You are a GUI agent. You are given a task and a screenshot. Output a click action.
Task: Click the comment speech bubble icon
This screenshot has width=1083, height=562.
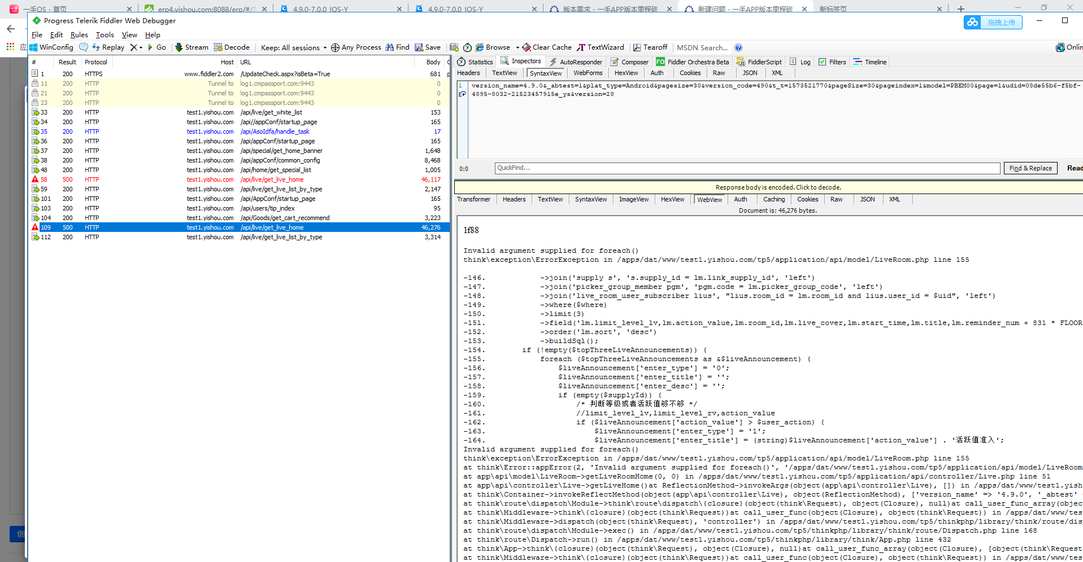point(84,47)
